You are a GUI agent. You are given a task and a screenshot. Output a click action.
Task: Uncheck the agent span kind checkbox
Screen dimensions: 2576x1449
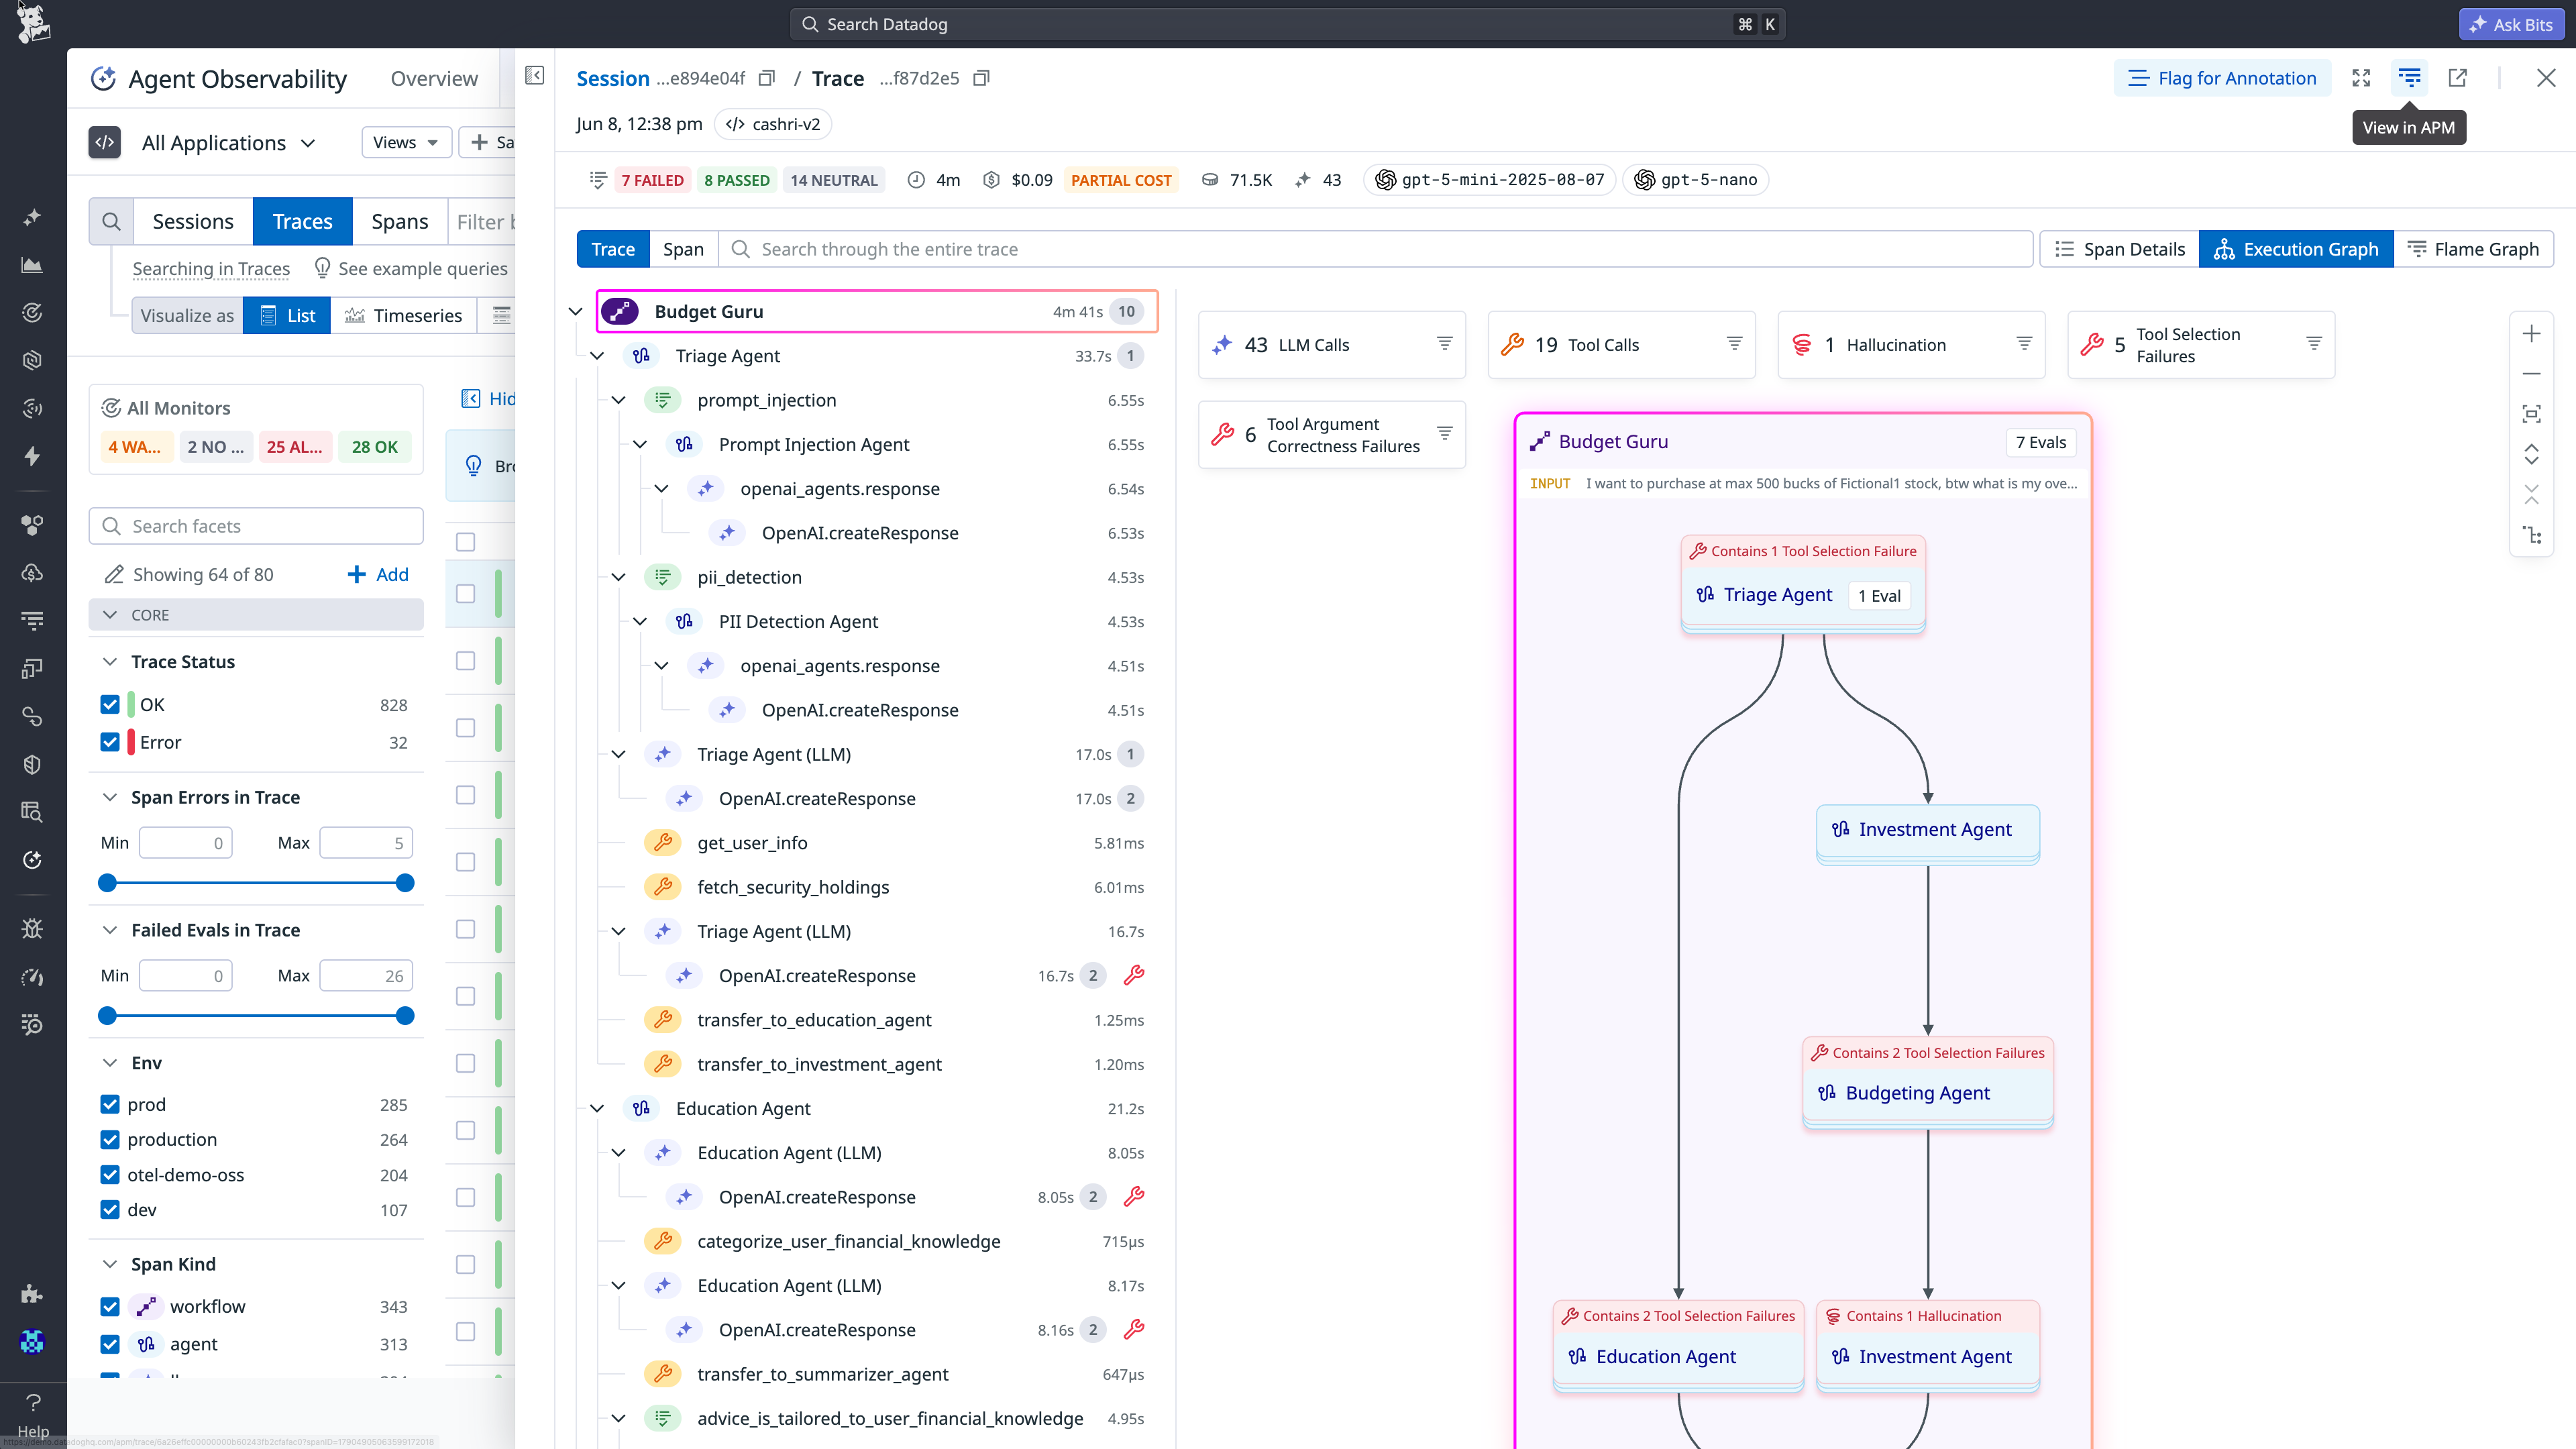click(x=110, y=1345)
